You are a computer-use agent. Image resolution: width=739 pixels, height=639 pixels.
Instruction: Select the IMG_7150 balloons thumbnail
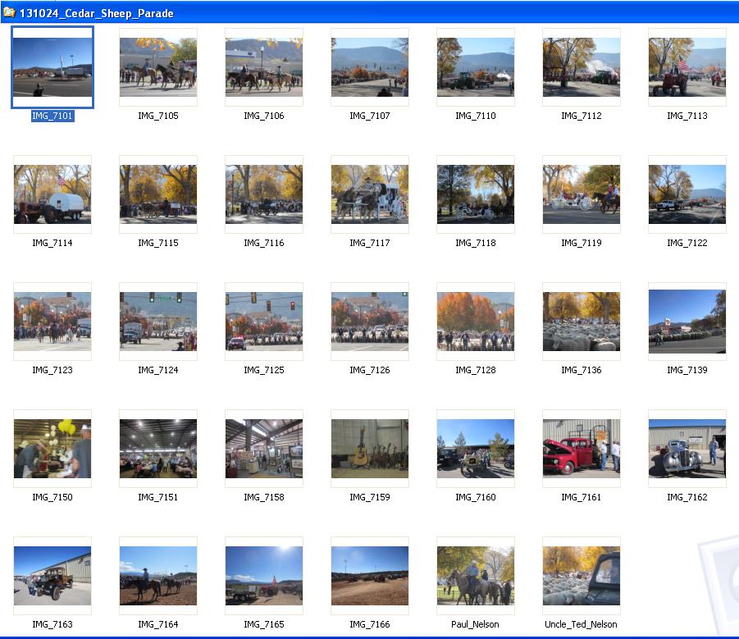[x=52, y=449]
